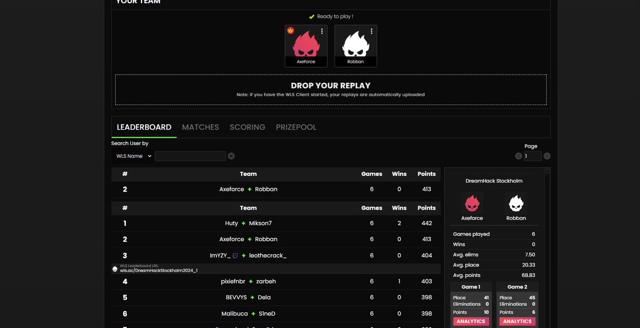640x328 pixels.
Task: Click Robban avatar in the DreamHack Stockholm panel
Action: tap(516, 203)
